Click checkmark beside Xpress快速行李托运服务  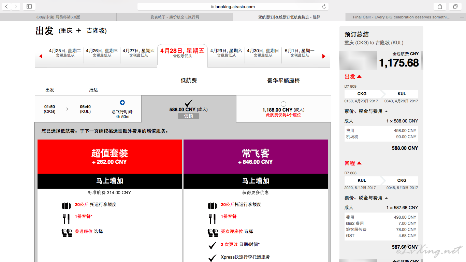click(x=213, y=258)
